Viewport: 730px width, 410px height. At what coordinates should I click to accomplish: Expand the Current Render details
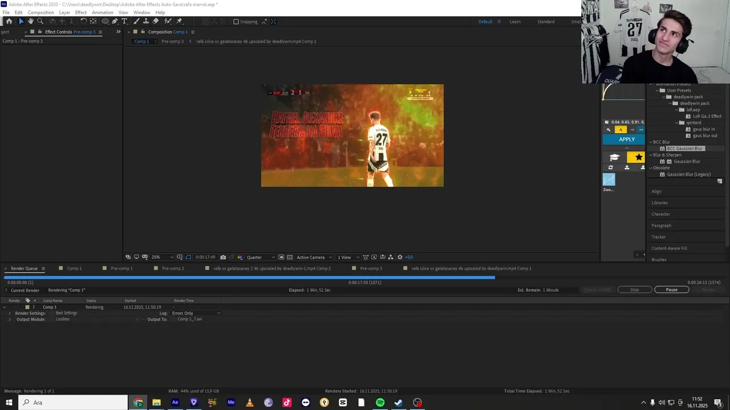6,290
